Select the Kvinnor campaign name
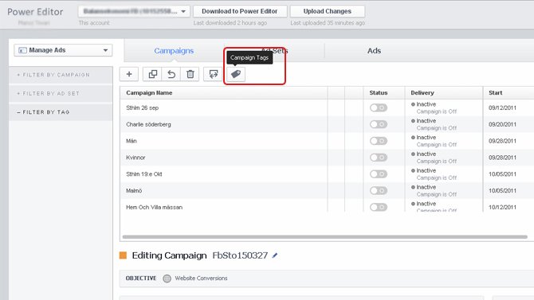Image resolution: width=534 pixels, height=300 pixels. 135,158
